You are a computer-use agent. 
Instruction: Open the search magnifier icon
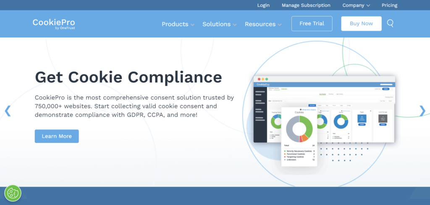[390, 24]
